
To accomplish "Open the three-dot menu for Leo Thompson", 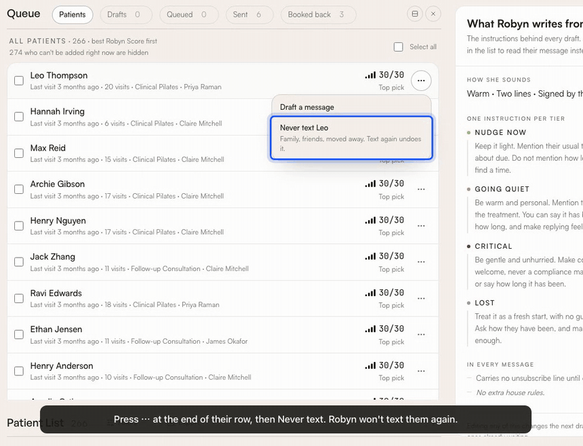I will [x=421, y=81].
